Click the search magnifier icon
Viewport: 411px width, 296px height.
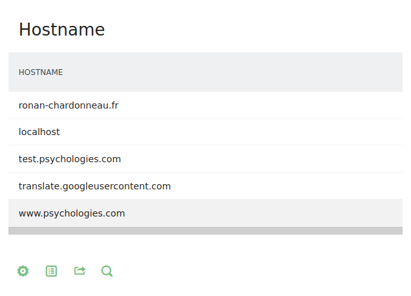107,271
